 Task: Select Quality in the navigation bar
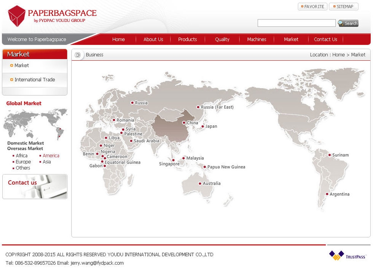[x=222, y=40]
